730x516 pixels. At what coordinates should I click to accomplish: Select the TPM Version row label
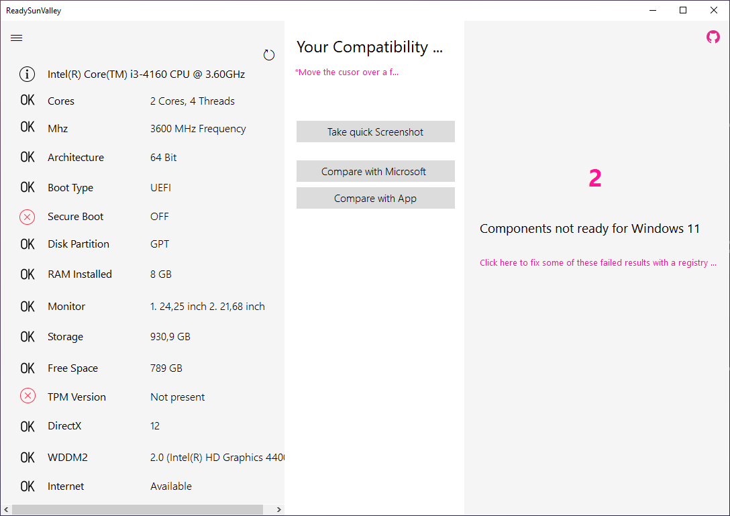click(x=76, y=397)
